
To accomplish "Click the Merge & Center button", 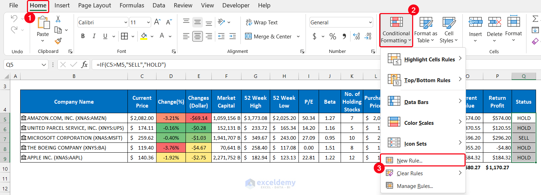I will coord(273,36).
